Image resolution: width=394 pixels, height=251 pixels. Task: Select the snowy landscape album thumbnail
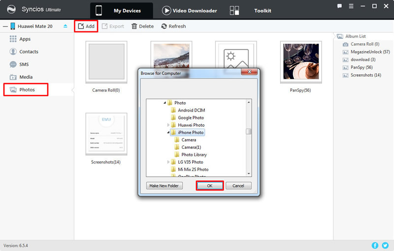[x=171, y=55]
